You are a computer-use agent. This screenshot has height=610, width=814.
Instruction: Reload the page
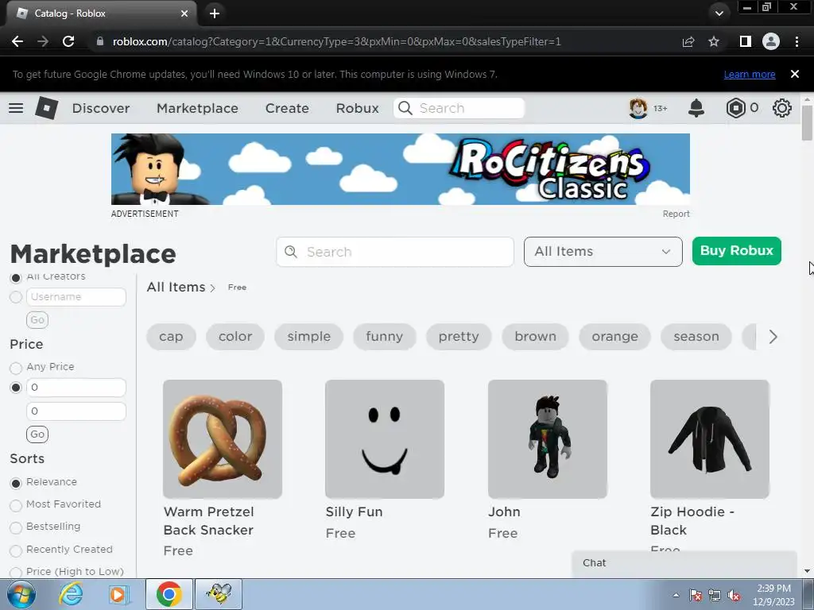click(x=68, y=41)
